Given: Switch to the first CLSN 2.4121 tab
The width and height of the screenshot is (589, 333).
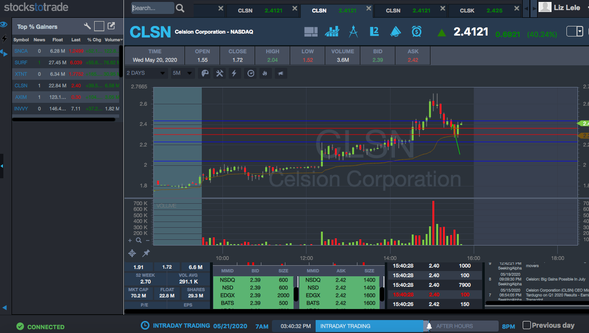Looking at the screenshot, I should pyautogui.click(x=262, y=11).
